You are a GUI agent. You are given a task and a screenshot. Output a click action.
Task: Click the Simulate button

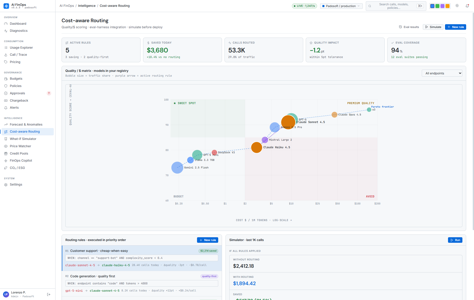point(433,27)
